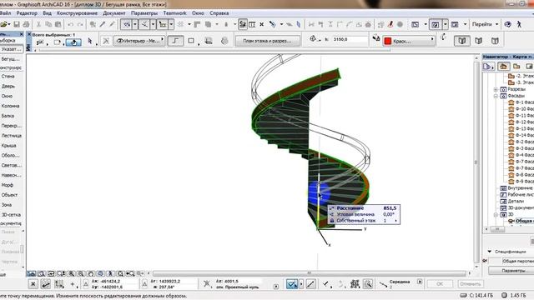This screenshot has height=300, width=534.
Task: Click the Cut scissors icon
Action: (38, 24)
